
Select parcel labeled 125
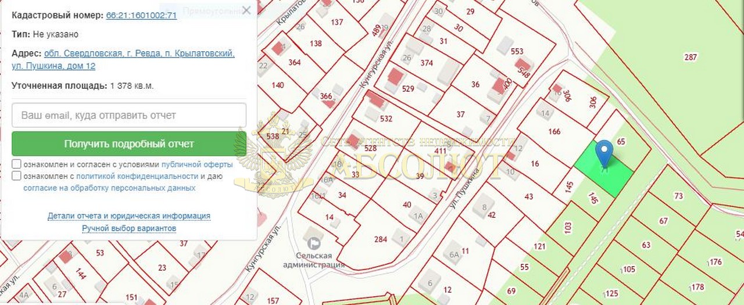(611, 293)
